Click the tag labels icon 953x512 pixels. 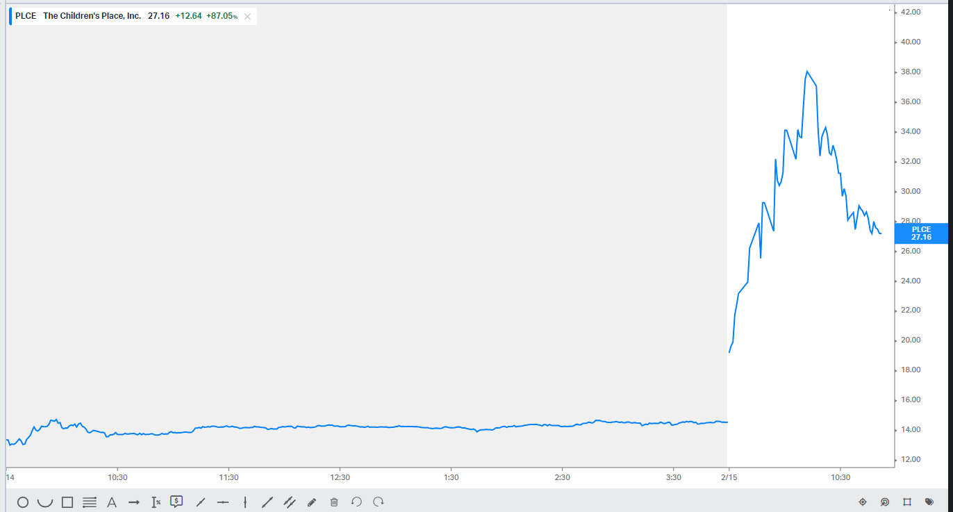[x=929, y=502]
